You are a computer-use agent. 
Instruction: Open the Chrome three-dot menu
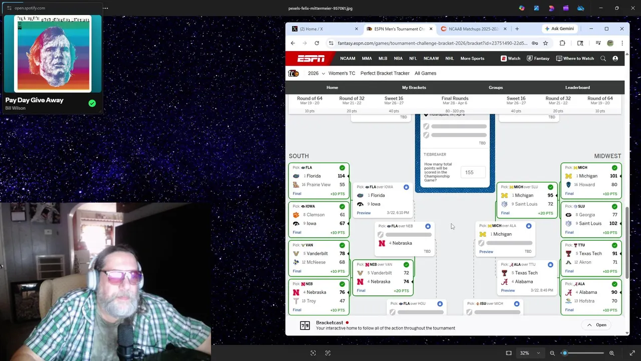(622, 43)
